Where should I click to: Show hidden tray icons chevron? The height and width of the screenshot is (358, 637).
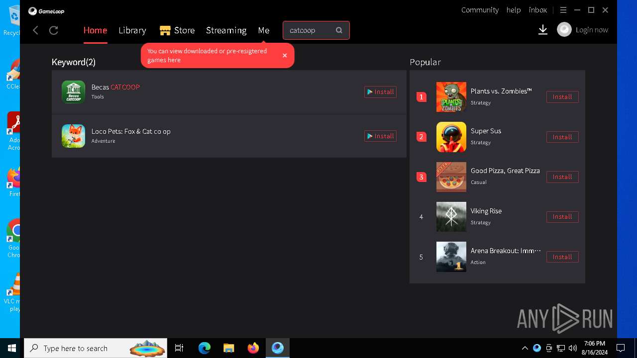coord(525,348)
